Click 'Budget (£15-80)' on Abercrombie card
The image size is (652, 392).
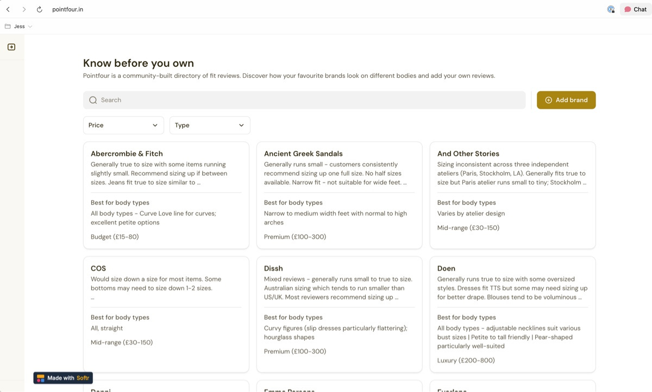click(x=115, y=237)
